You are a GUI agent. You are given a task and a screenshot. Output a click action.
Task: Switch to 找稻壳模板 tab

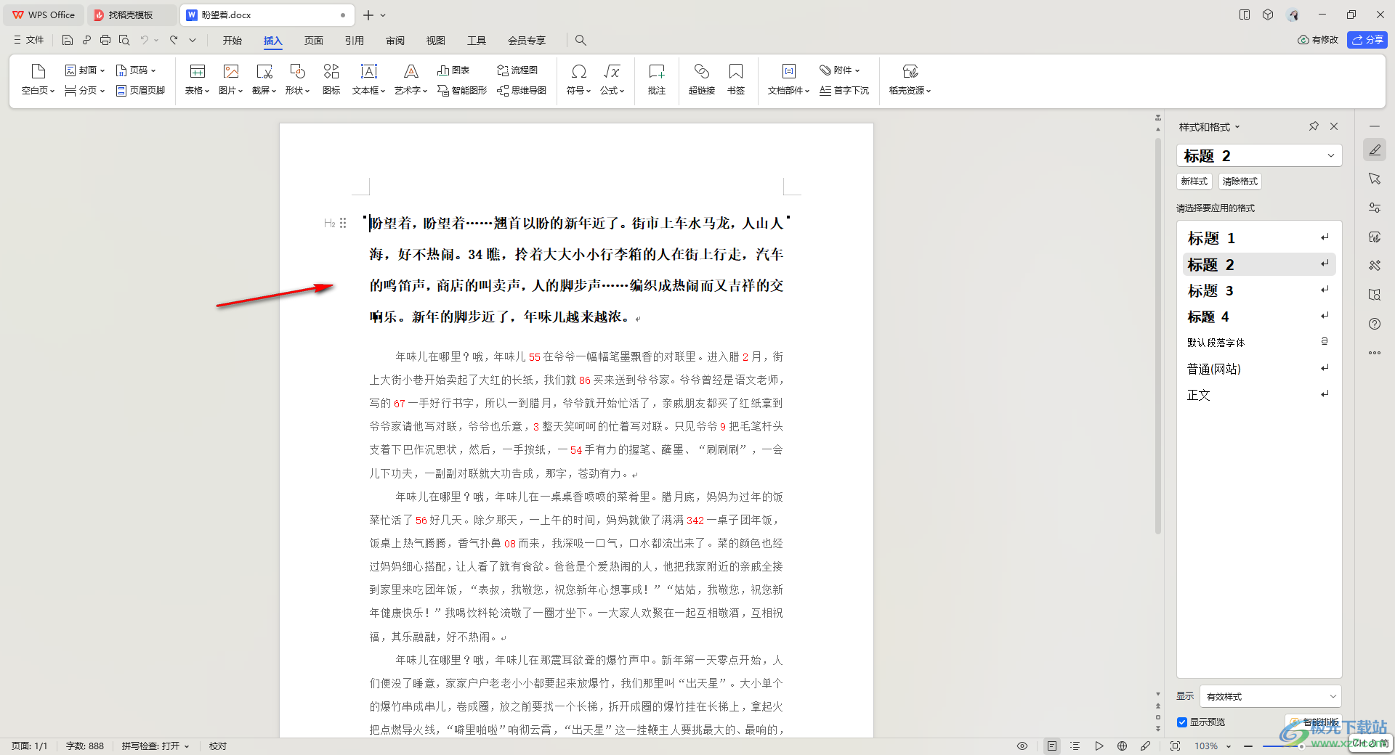132,15
